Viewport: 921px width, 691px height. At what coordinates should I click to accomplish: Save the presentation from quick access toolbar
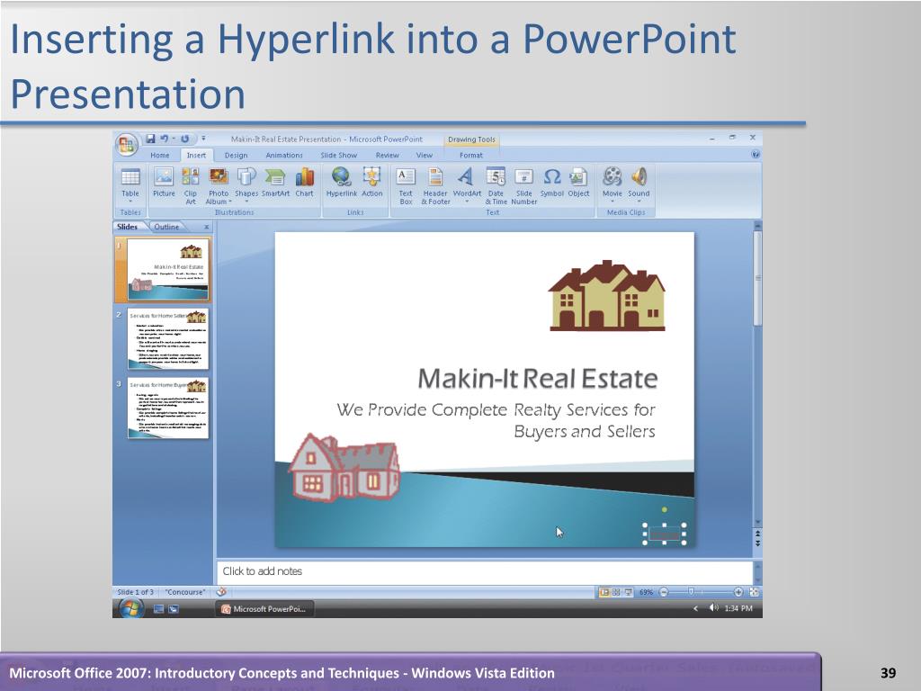[150, 139]
